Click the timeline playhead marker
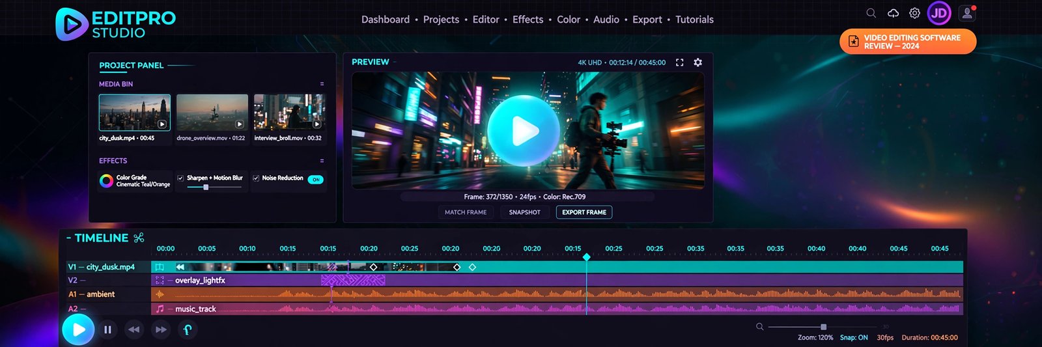The width and height of the screenshot is (1042, 347). click(587, 257)
